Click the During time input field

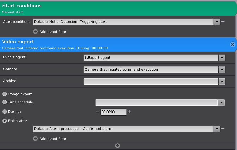click(113, 112)
